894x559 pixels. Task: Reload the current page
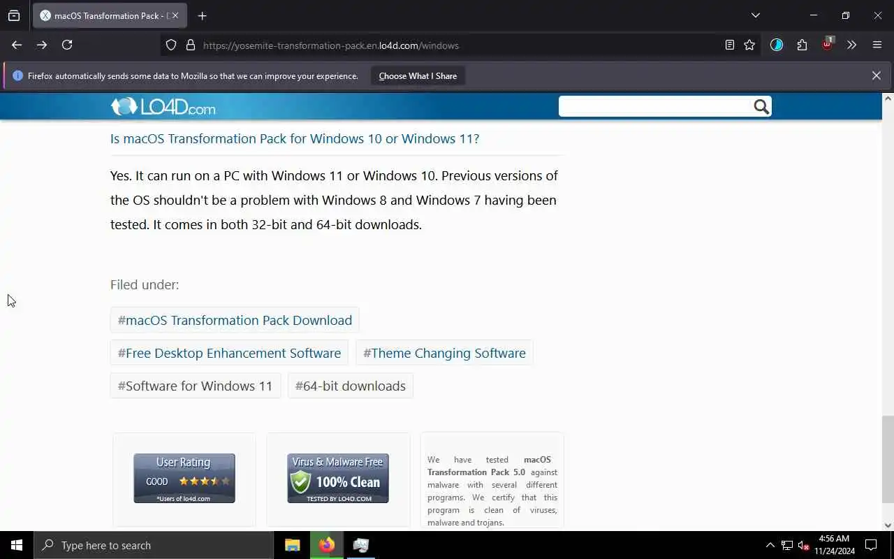(67, 45)
